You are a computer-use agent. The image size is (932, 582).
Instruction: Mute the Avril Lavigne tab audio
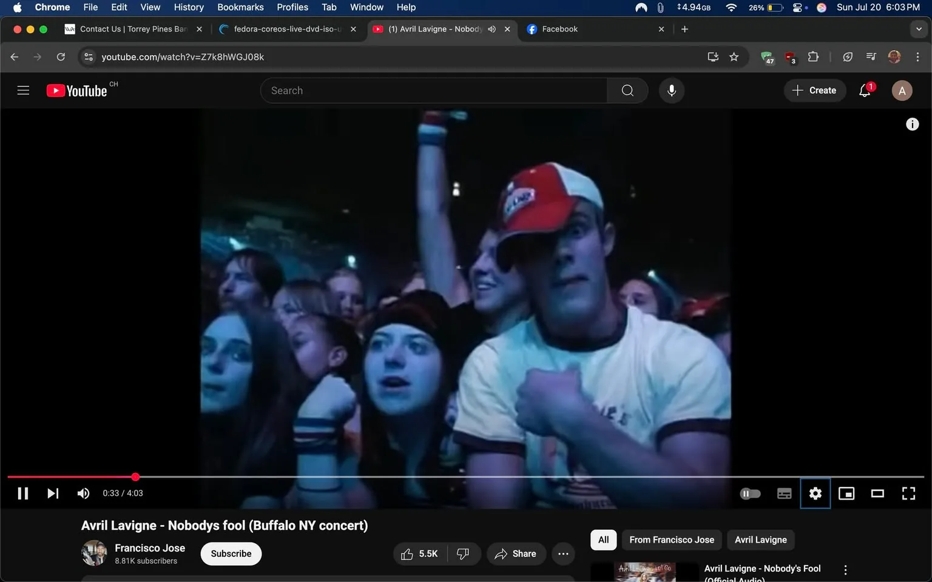[491, 28]
